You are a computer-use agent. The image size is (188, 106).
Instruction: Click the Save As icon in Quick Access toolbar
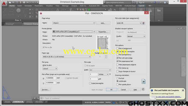pyautogui.click(x=21, y=2)
